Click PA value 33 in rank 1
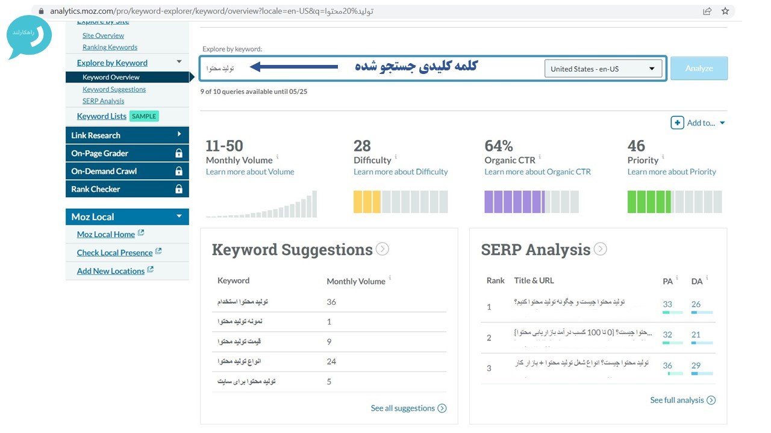The height and width of the screenshot is (433, 771). [x=667, y=304]
